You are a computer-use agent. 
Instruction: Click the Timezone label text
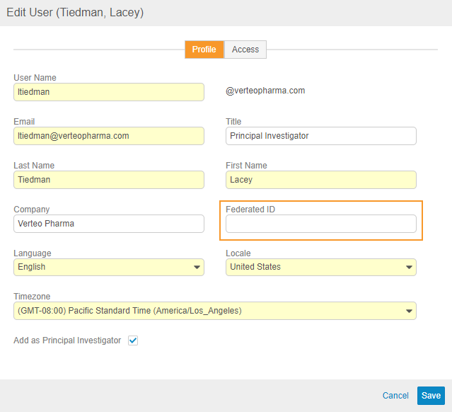32,297
